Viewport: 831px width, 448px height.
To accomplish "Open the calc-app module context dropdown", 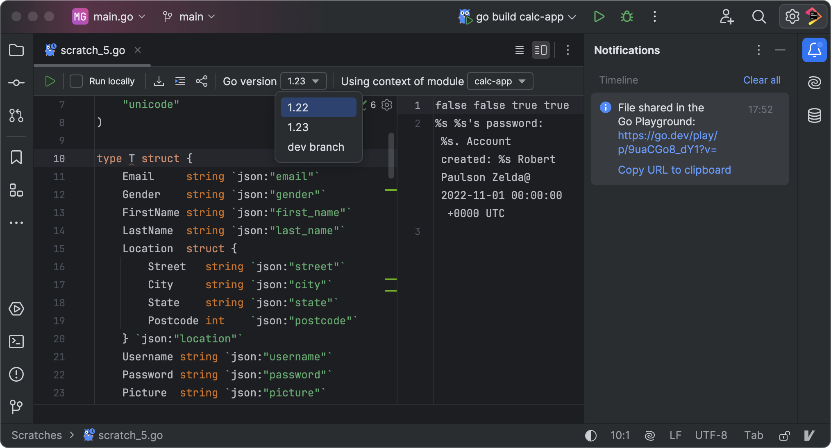I will (x=500, y=81).
